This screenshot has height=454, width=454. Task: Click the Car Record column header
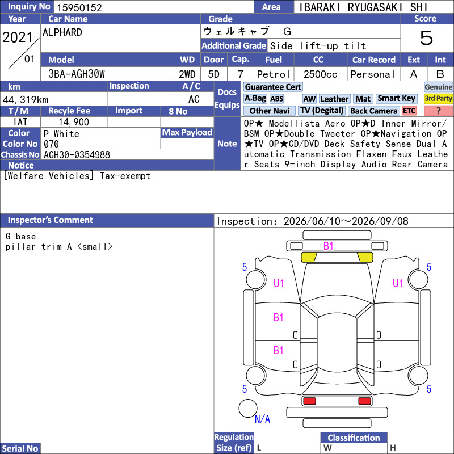(x=374, y=60)
